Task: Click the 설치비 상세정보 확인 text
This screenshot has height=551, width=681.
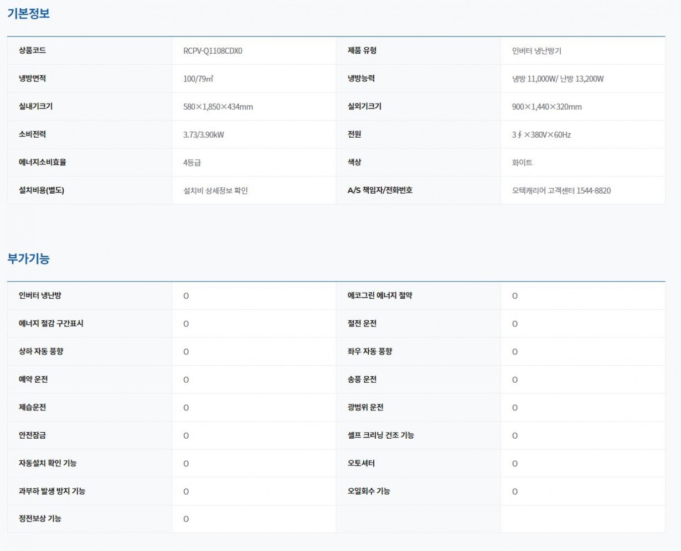Action: pyautogui.click(x=215, y=190)
